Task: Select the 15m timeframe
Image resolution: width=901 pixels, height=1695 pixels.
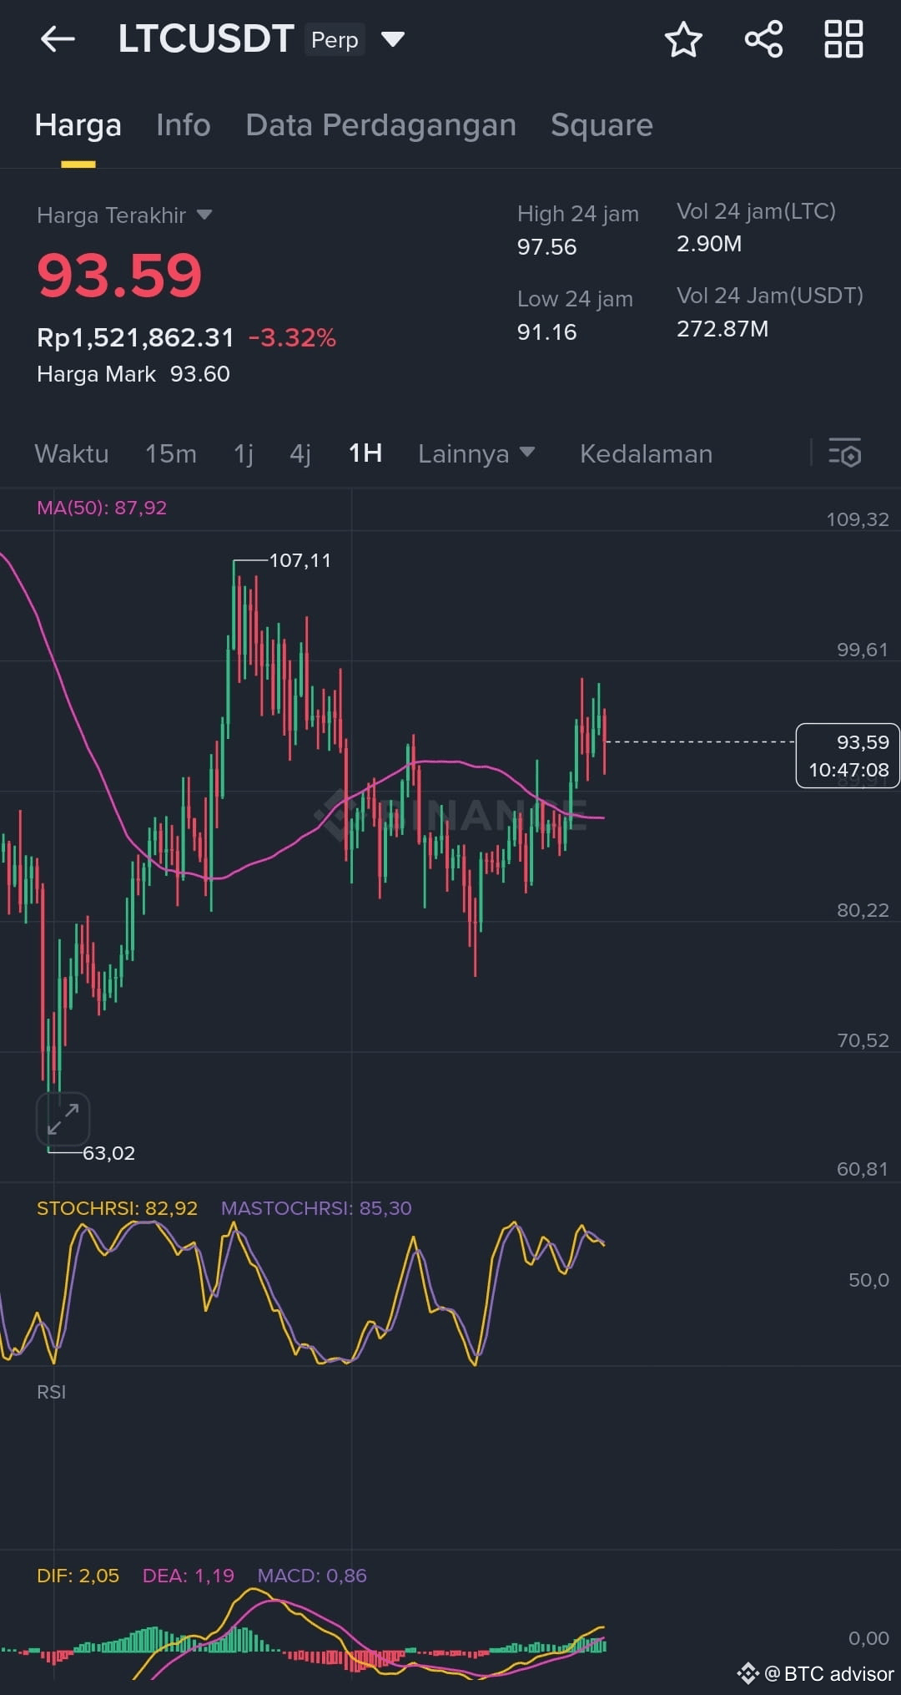Action: coord(171,453)
